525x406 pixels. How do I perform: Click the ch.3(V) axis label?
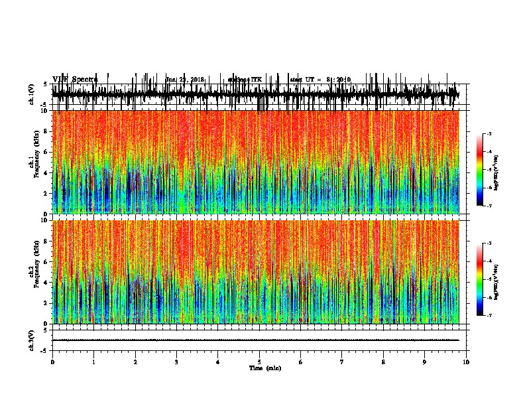coord(32,340)
